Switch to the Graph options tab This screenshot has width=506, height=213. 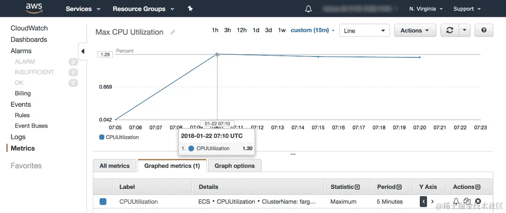tap(235, 166)
